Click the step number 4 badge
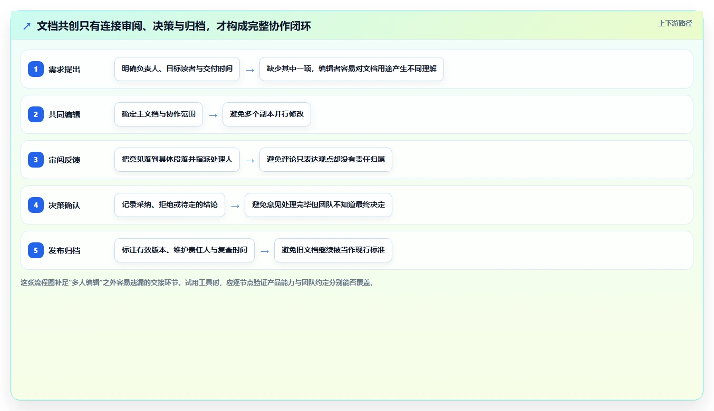The height and width of the screenshot is (411, 714). pyautogui.click(x=36, y=205)
